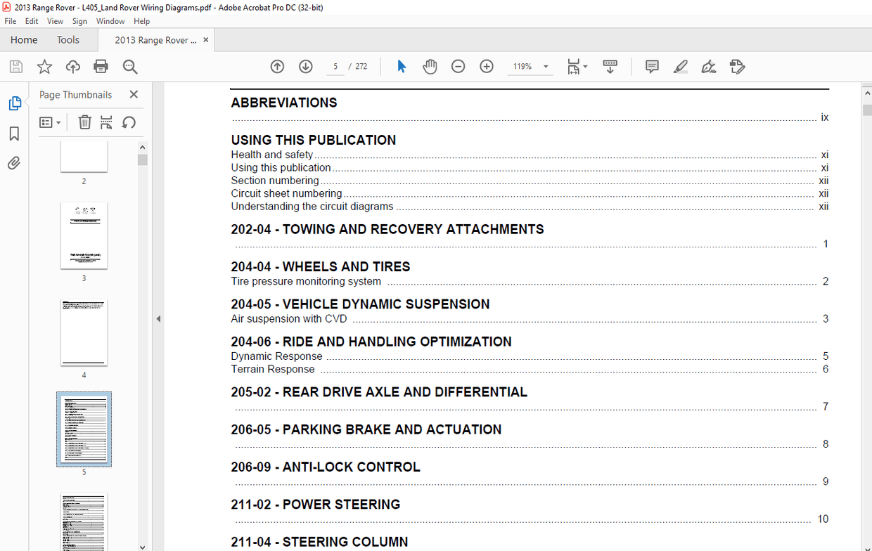The width and height of the screenshot is (872, 551).
Task: Switch to the Tools tab
Action: coord(68,40)
